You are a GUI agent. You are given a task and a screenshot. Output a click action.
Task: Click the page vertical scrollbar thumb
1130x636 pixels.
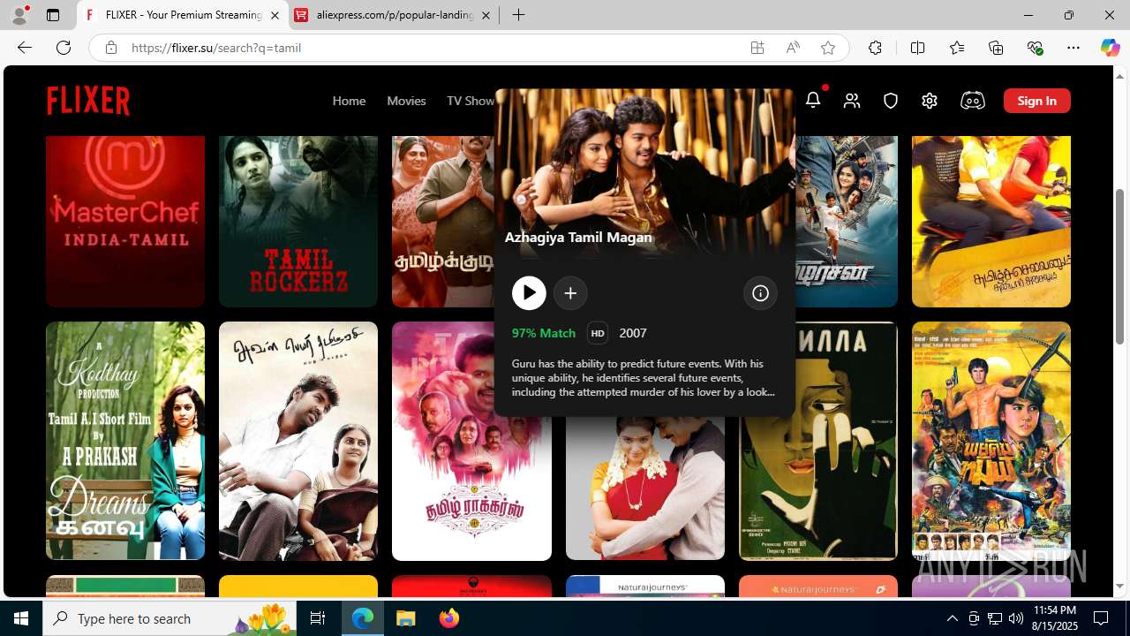pos(1119,266)
